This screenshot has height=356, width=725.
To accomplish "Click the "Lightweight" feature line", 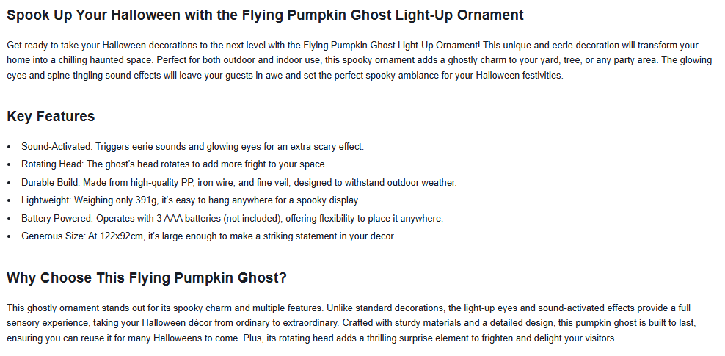I will coord(191,200).
